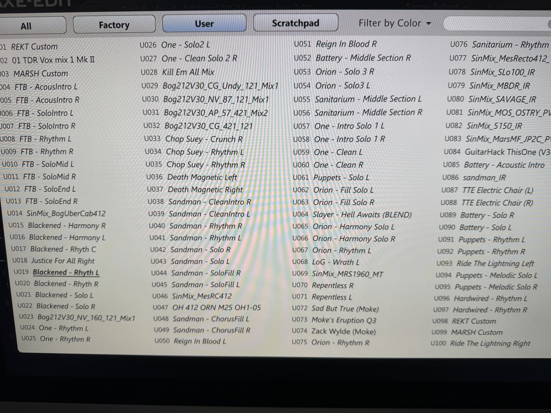The image size is (551, 413).
Task: Choose U028 Kill Em All Mix
Action: (x=177, y=72)
